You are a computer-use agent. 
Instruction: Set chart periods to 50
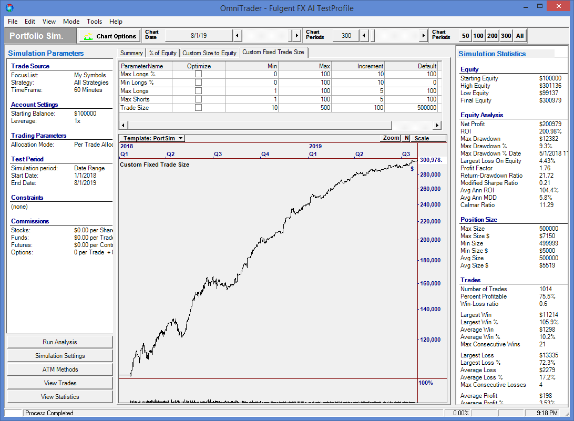click(465, 36)
